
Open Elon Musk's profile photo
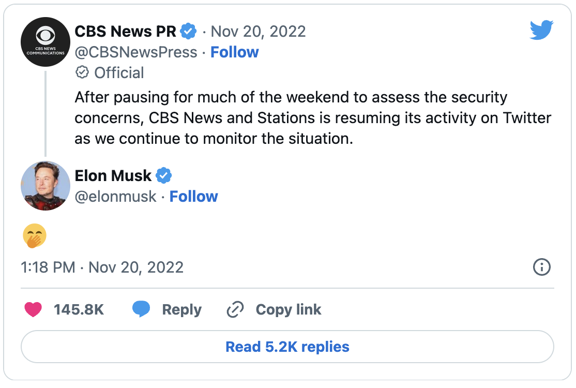click(46, 186)
